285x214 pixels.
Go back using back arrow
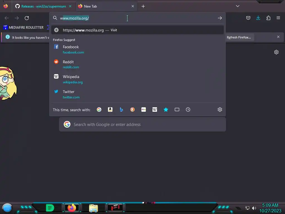[x=7, y=18]
